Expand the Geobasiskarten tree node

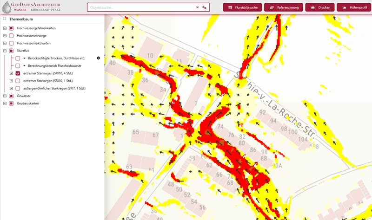pos(5,103)
